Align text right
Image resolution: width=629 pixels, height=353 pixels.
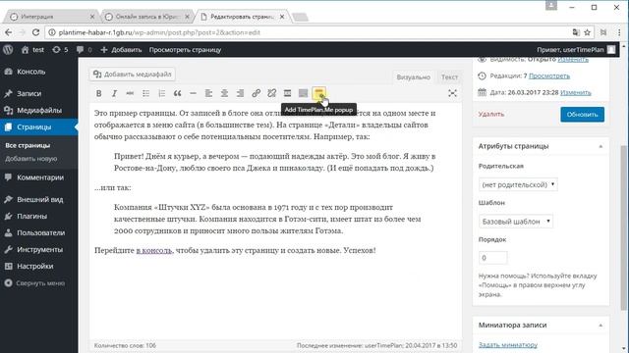[x=240, y=93]
